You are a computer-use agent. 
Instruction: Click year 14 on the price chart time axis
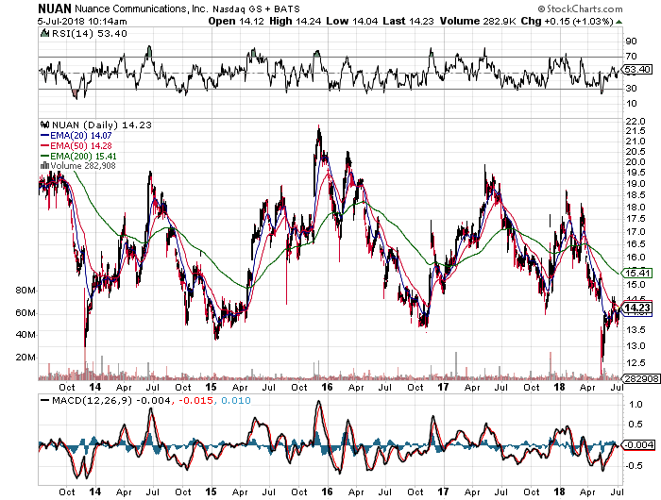point(94,387)
